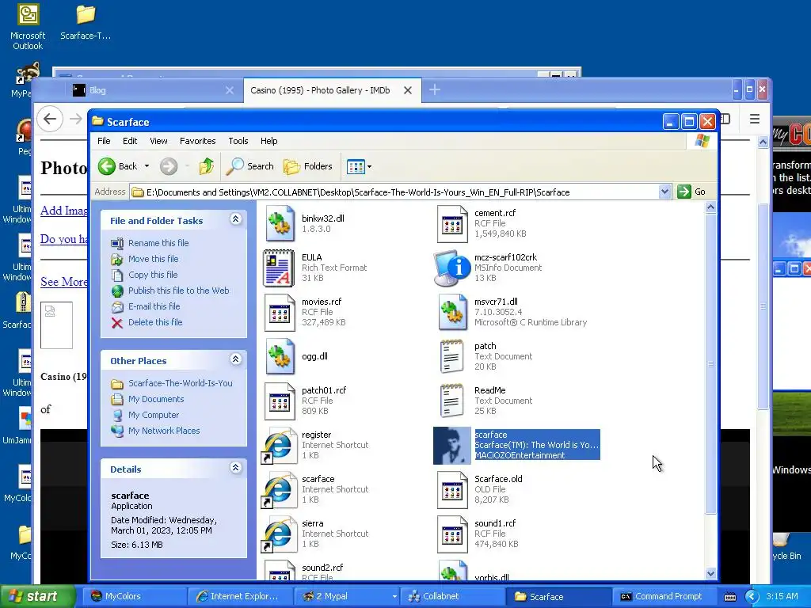811x608 pixels.
Task: Click the file list scroll down arrow
Action: tap(710, 573)
